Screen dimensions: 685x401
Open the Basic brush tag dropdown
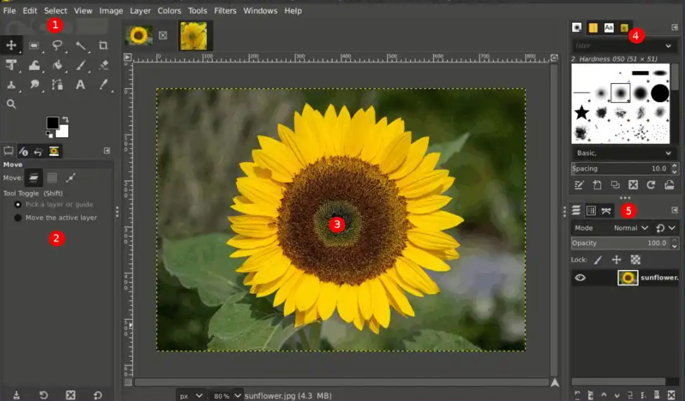click(624, 153)
